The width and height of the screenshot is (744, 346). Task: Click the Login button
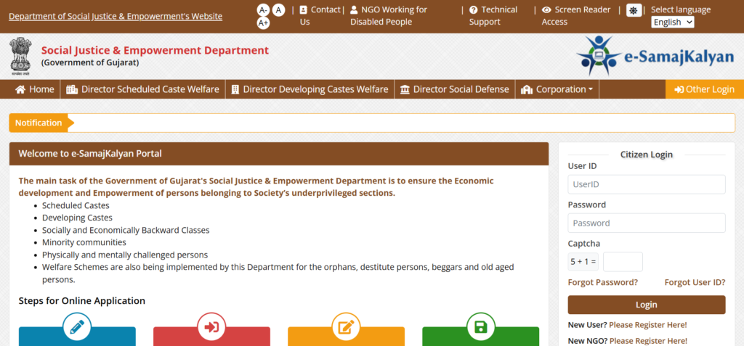646,305
